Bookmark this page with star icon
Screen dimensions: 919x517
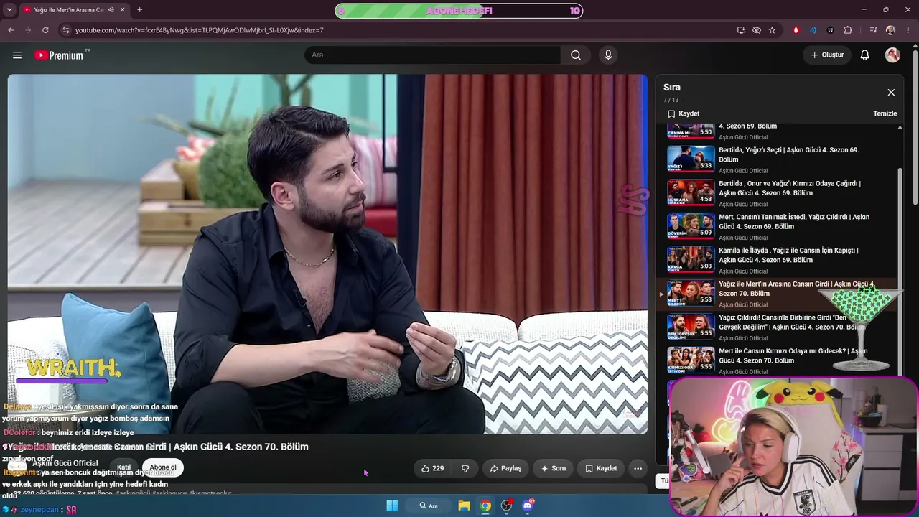click(x=772, y=30)
